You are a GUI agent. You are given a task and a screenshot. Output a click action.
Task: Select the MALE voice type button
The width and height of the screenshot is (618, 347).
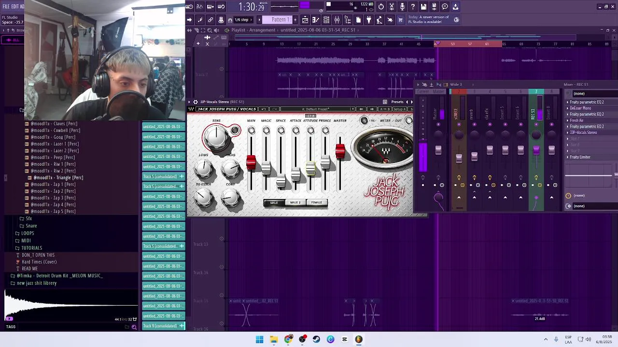coord(274,202)
